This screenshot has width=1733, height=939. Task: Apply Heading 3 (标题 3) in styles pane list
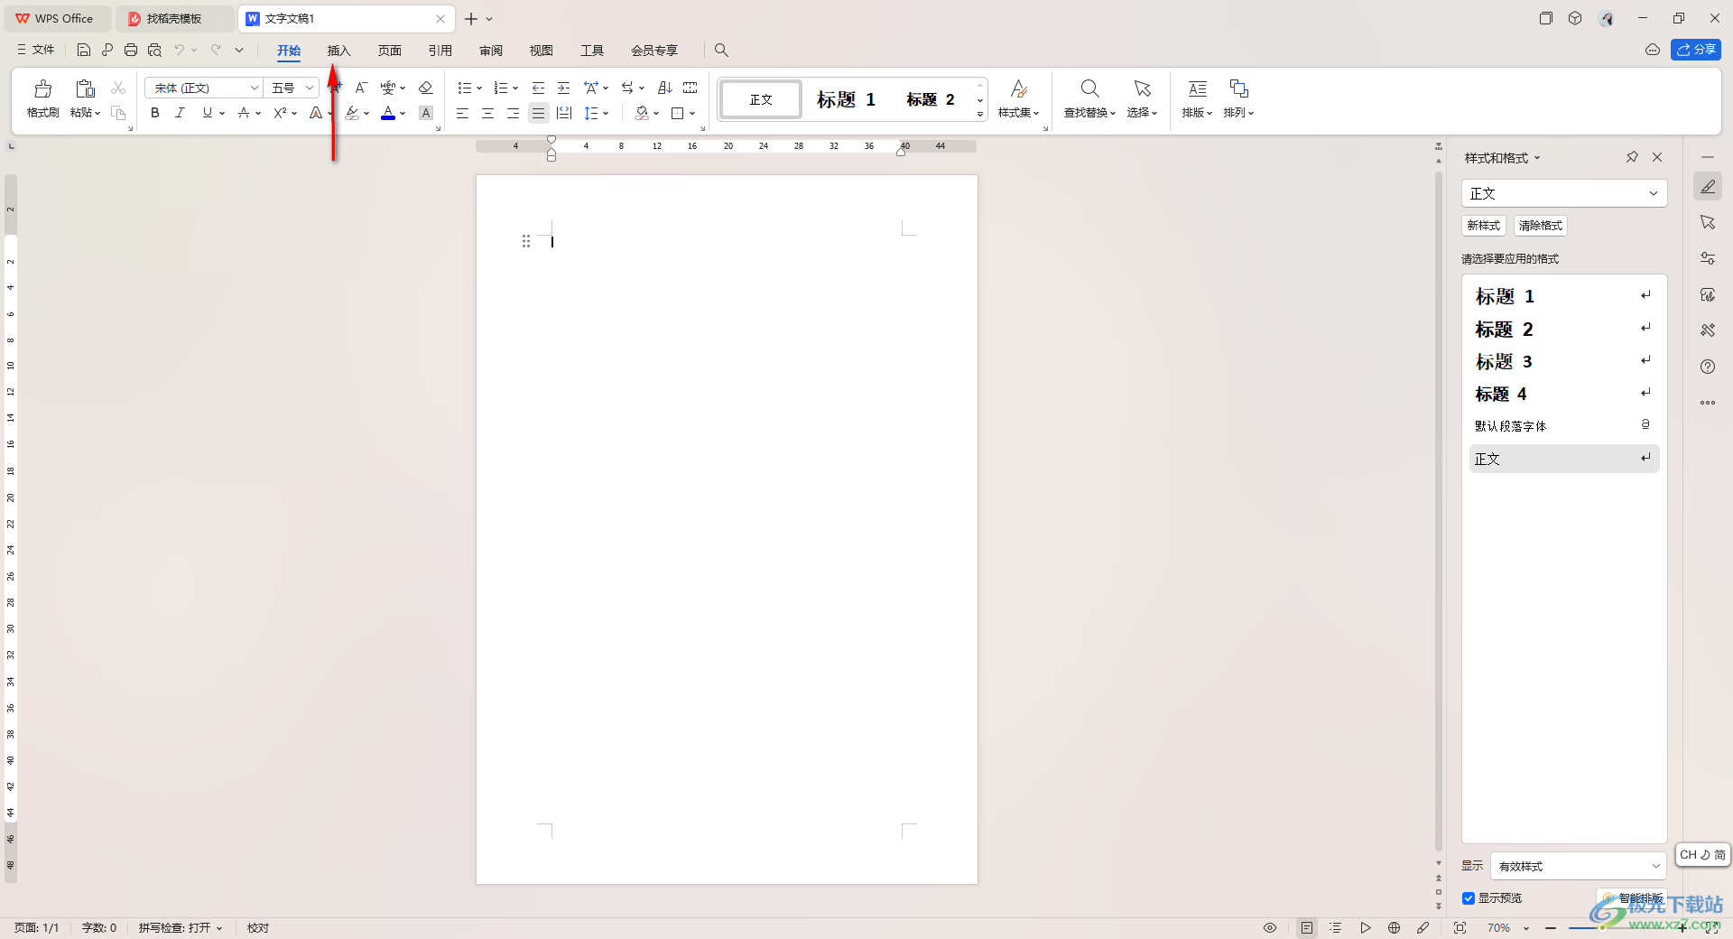tap(1563, 362)
